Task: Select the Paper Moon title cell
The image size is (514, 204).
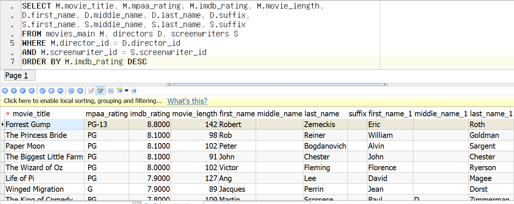Action: 44,146
